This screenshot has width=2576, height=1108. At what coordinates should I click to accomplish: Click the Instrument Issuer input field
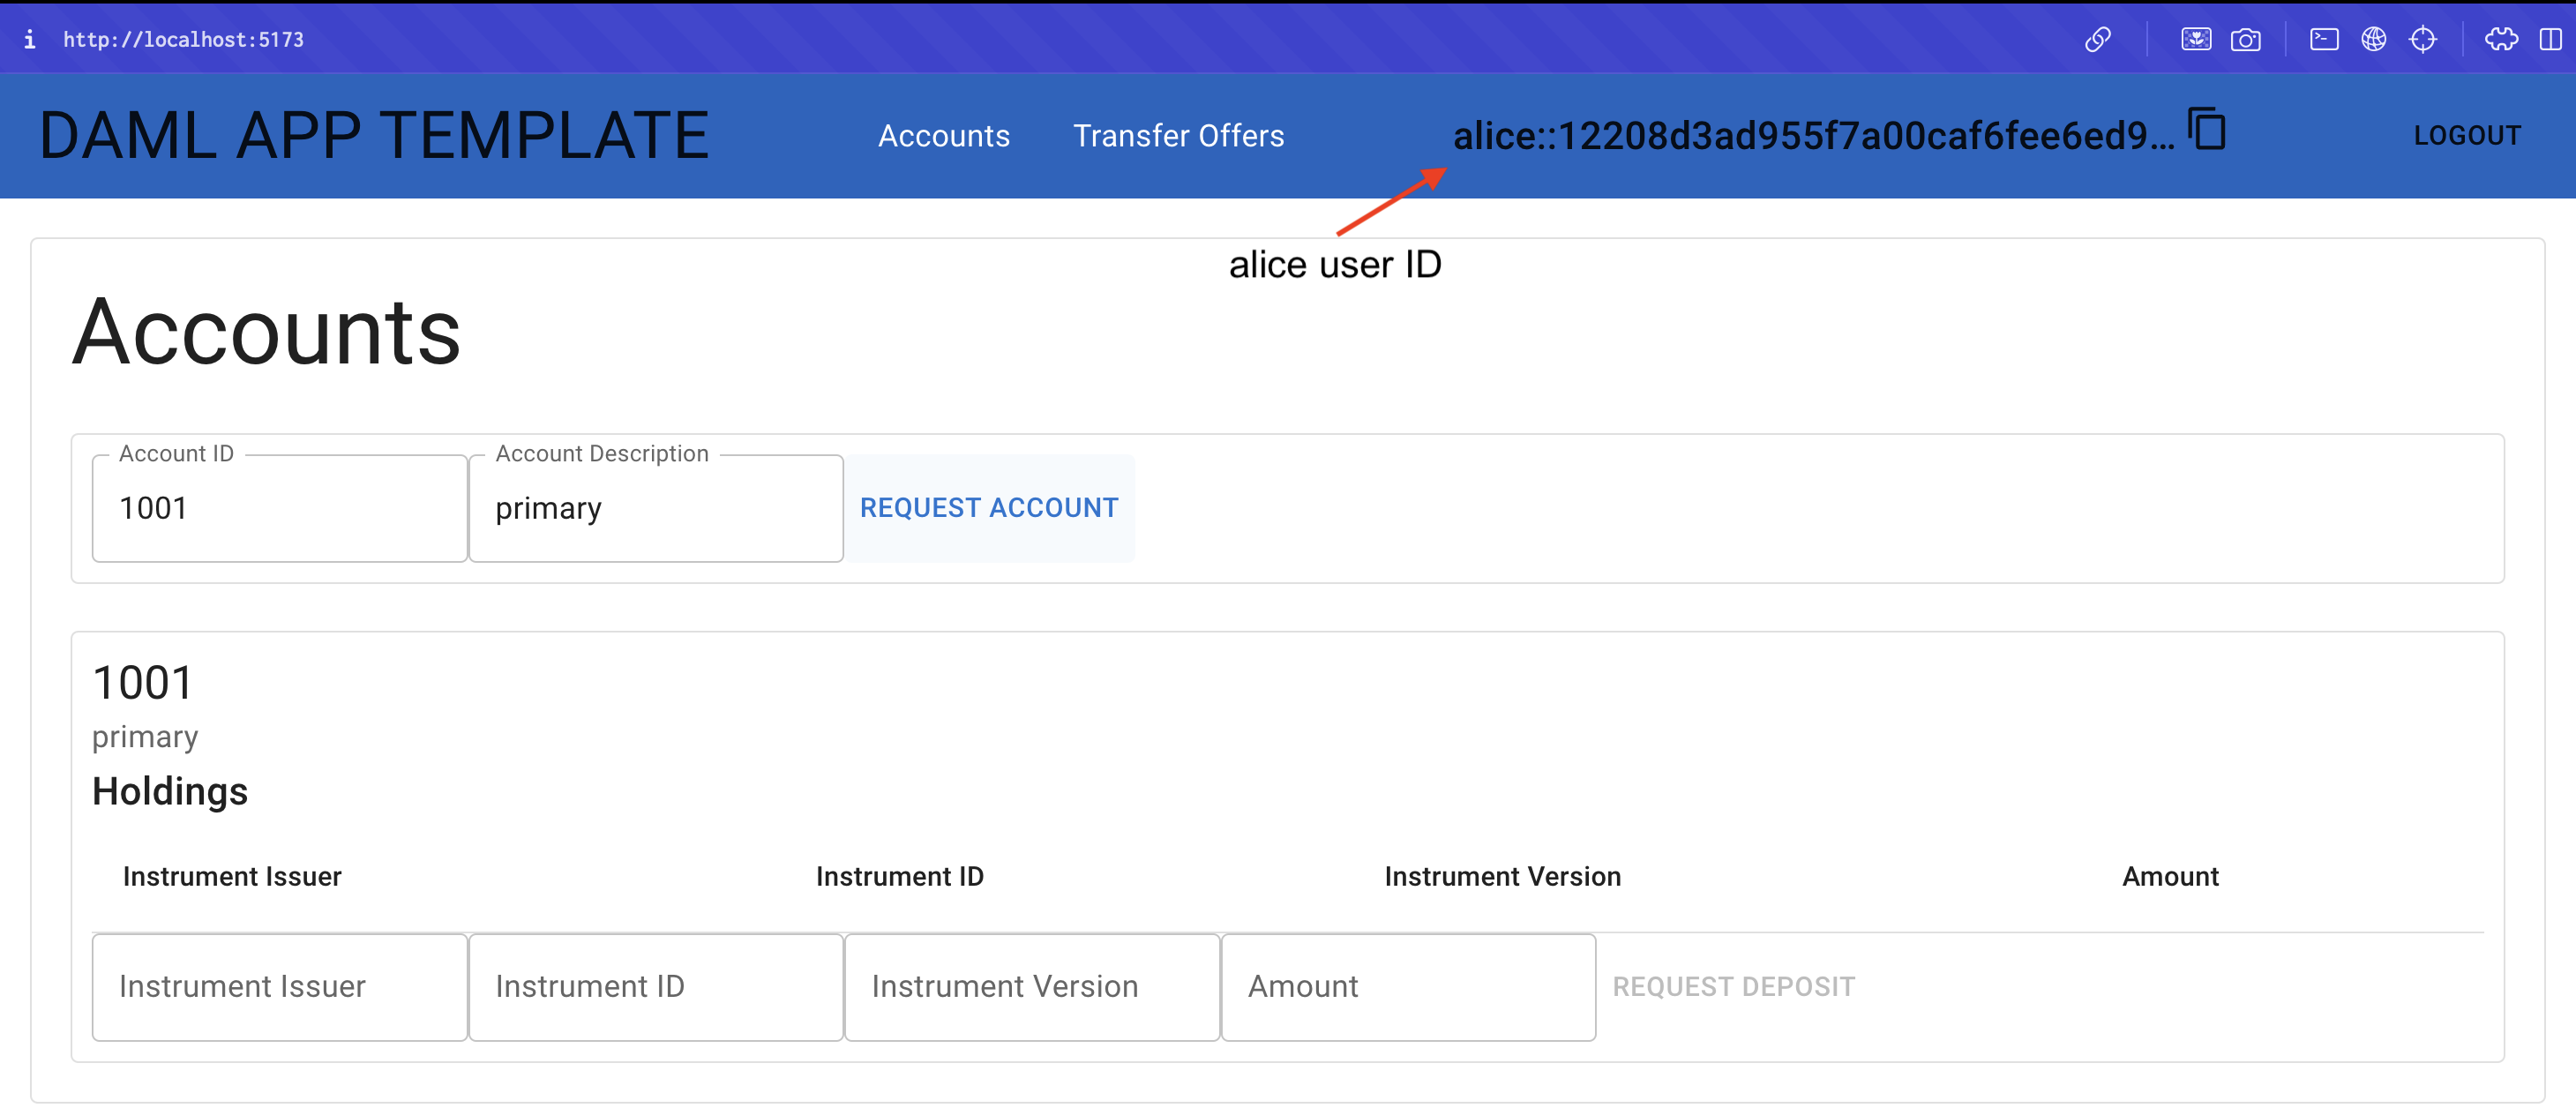click(x=278, y=984)
